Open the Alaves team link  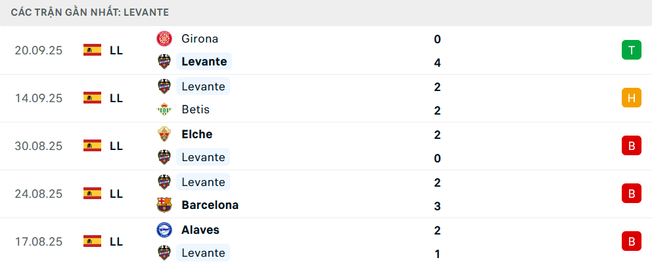coord(200,230)
